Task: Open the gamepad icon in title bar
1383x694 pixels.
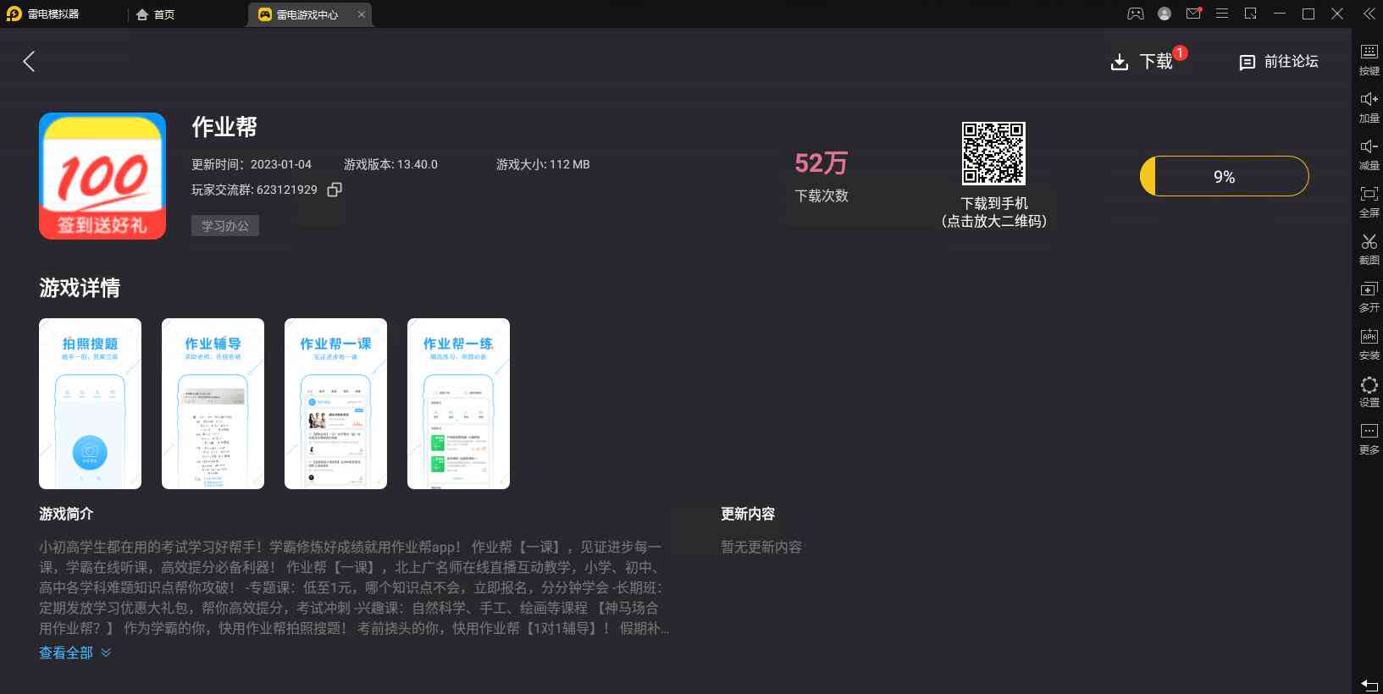Action: (x=1135, y=14)
